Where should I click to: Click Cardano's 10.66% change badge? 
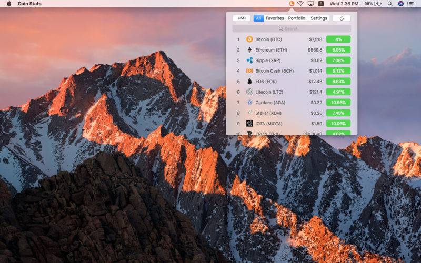(x=338, y=103)
